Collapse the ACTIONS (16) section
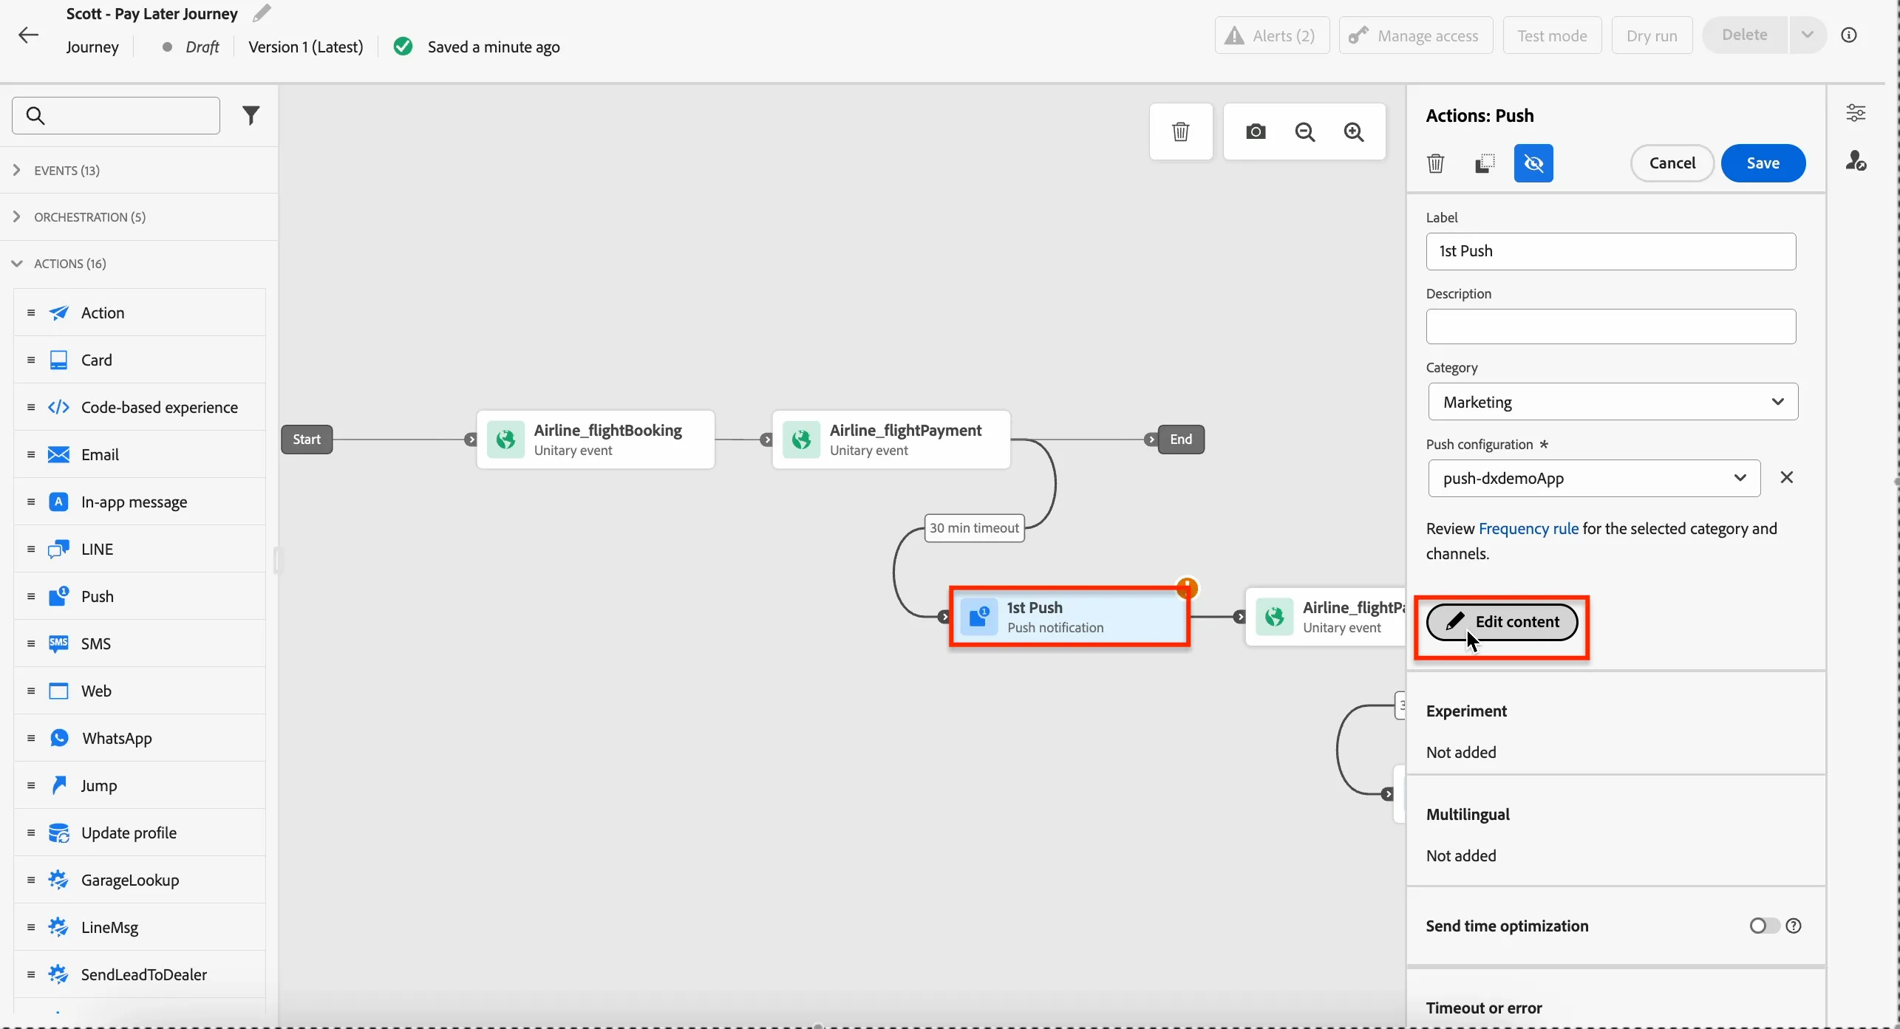The width and height of the screenshot is (1900, 1029). (140, 264)
